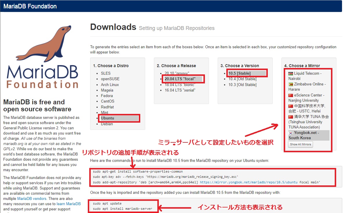This screenshot has height=213, width=344.
Task: Click the 'sudo apt install mariadb-server' command
Action: [122, 209]
